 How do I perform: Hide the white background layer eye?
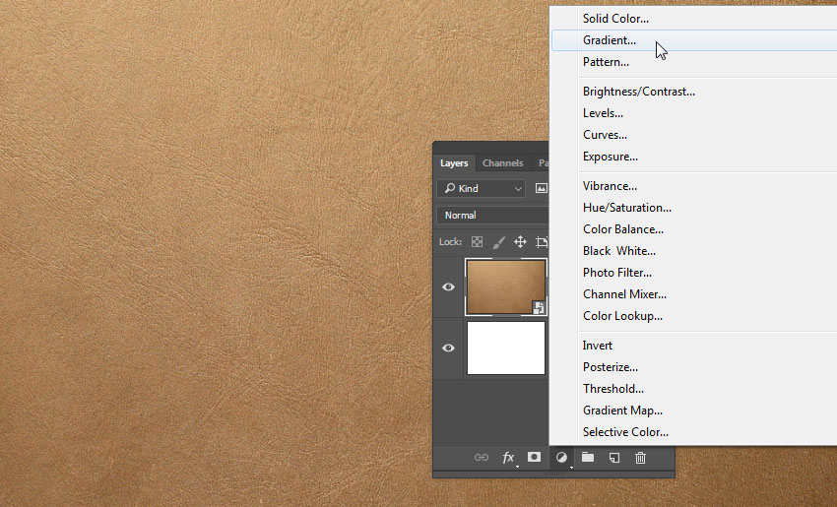click(x=448, y=348)
